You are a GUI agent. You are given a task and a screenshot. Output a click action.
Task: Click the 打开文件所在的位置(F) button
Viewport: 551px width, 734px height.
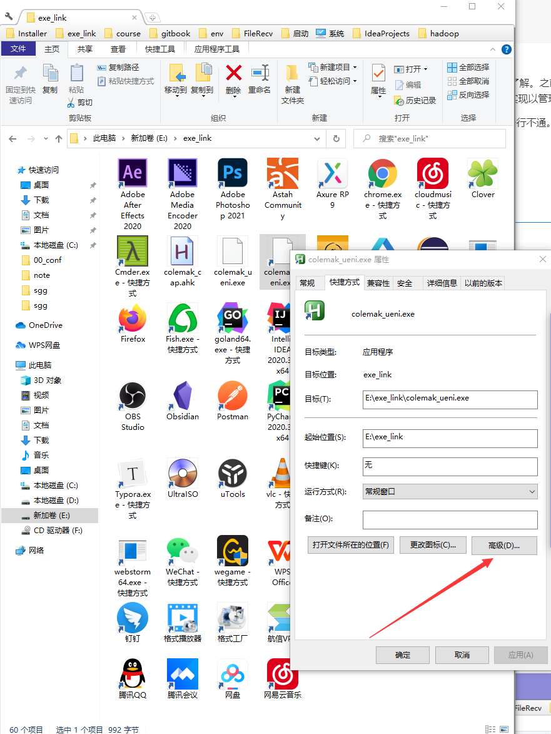coord(351,546)
